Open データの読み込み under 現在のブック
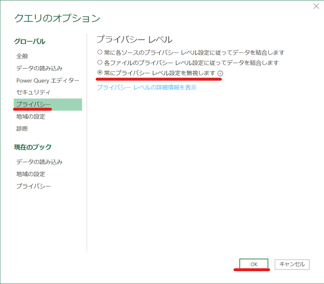 (39, 162)
